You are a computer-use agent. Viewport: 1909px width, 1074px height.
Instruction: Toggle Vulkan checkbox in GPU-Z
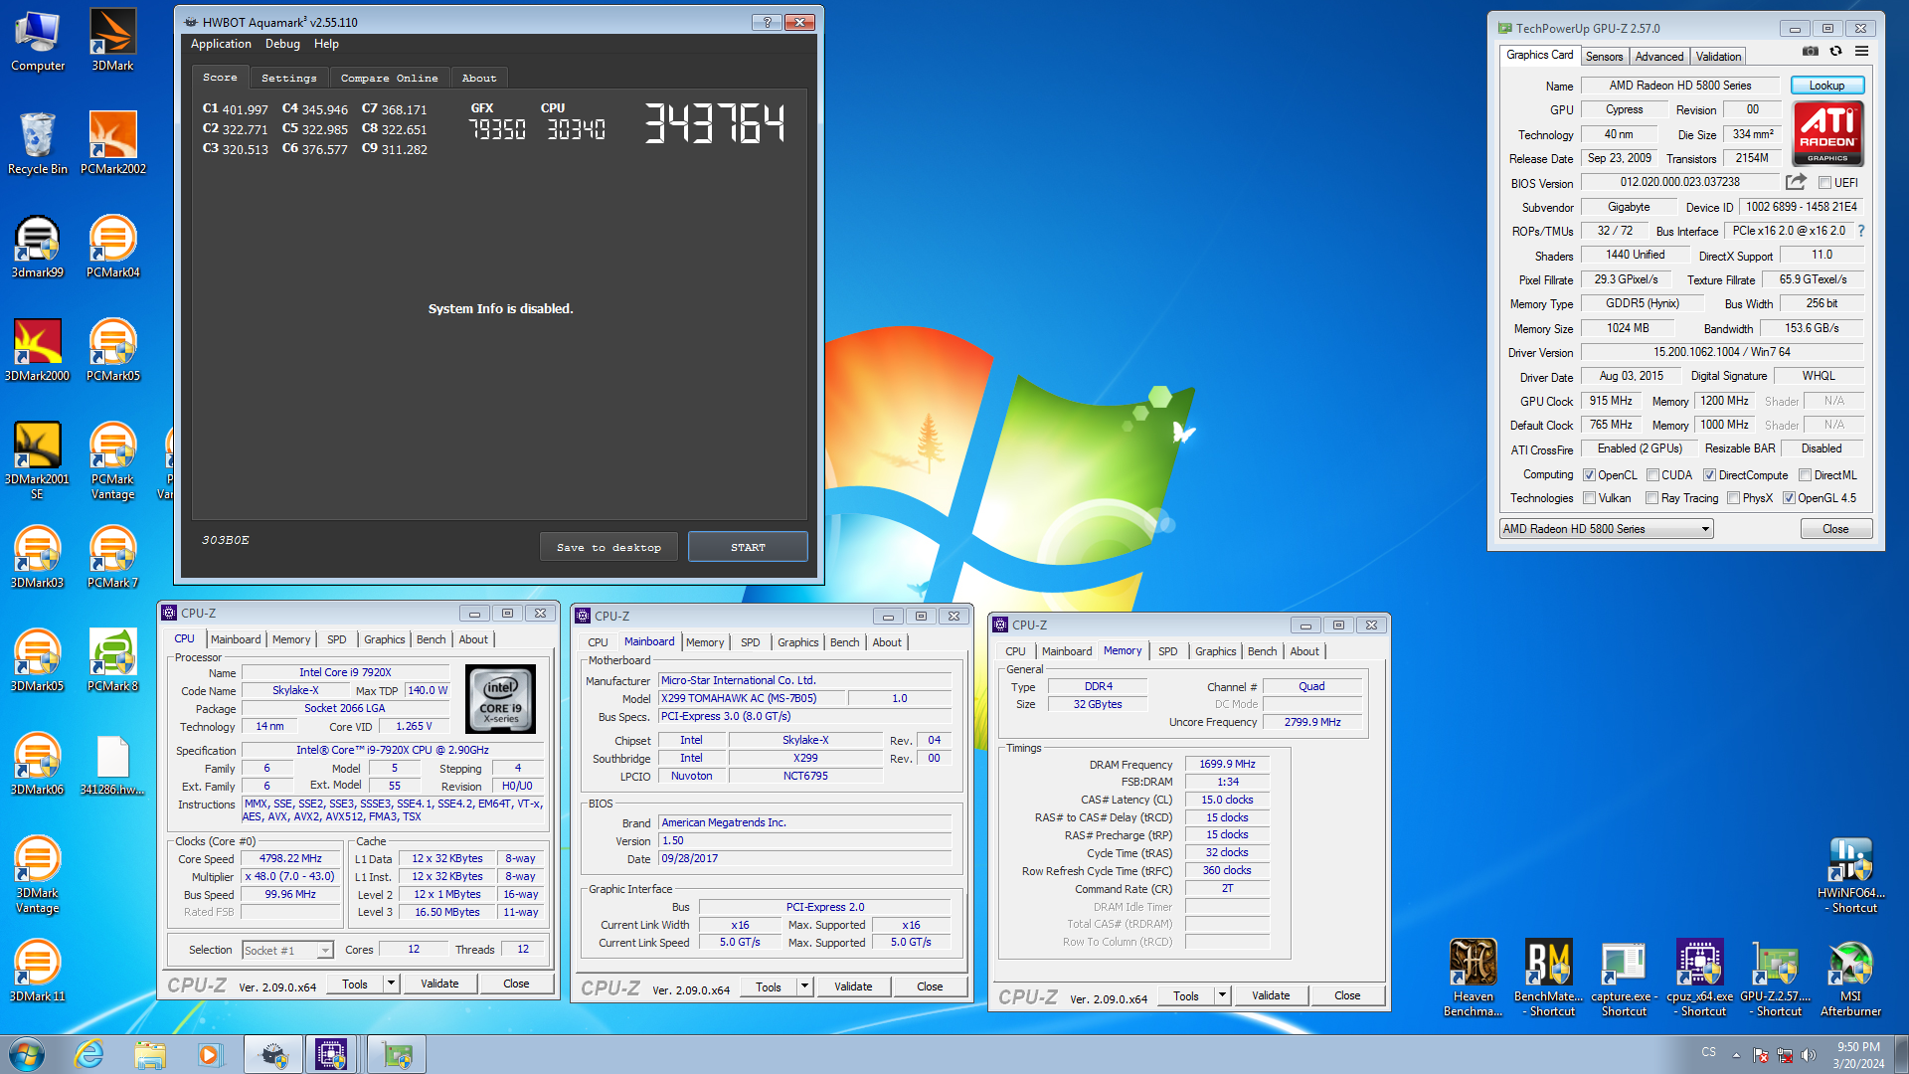pos(1589,498)
